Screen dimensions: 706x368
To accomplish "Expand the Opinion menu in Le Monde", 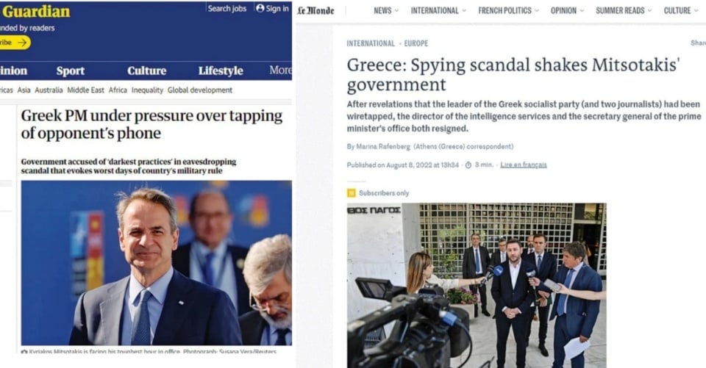I will click(567, 10).
